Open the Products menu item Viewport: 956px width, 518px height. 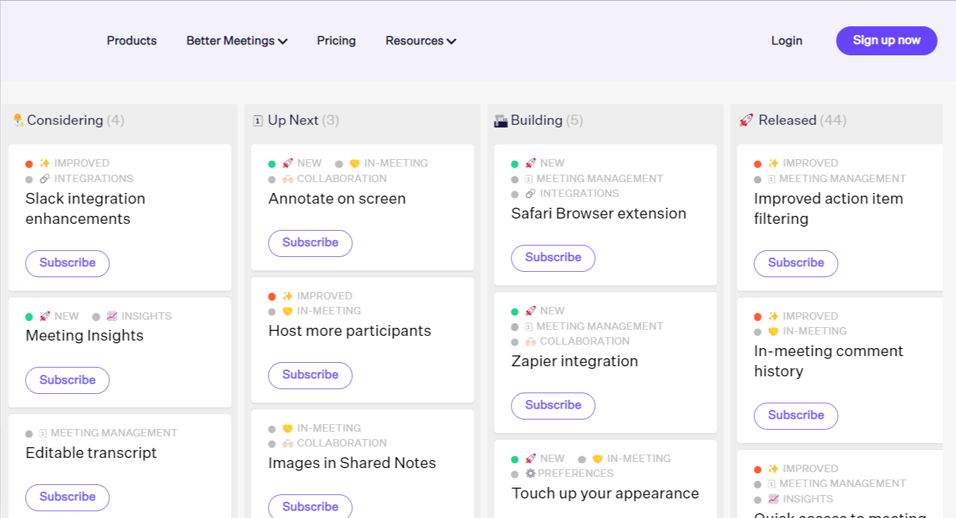pos(132,40)
